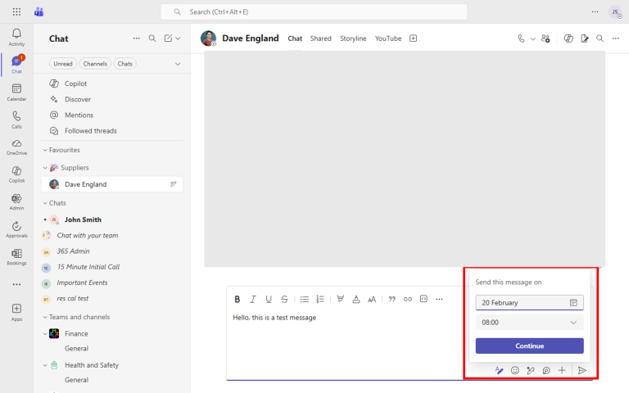Open the emoji picker icon
Image resolution: width=629 pixels, height=393 pixels.
pyautogui.click(x=515, y=370)
